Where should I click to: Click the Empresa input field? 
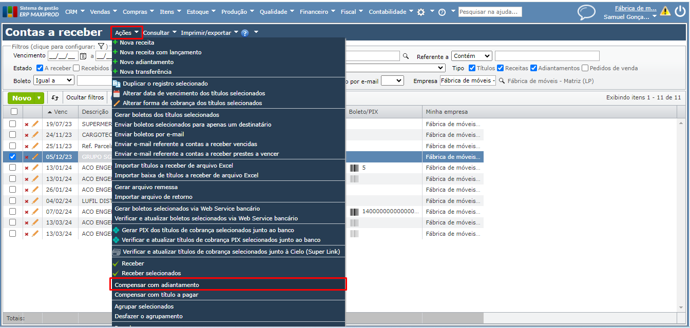(468, 80)
